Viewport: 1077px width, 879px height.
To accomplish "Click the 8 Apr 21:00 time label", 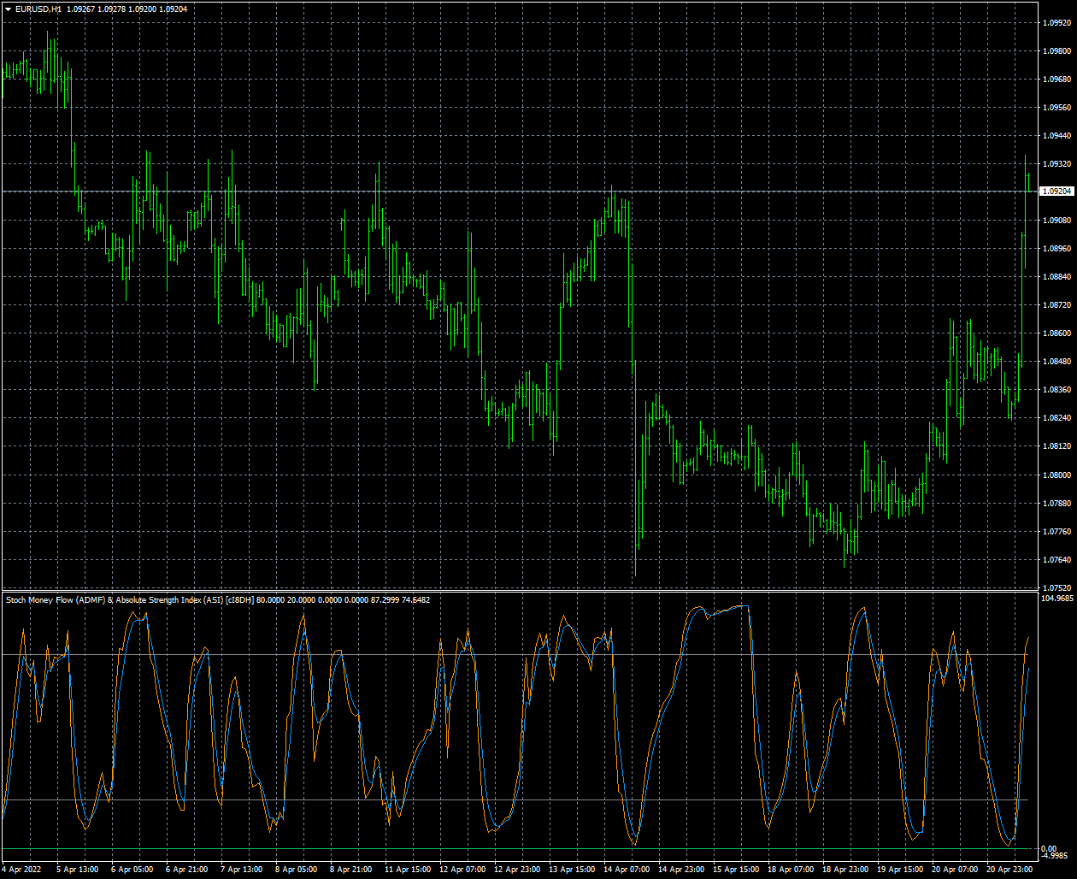I will [351, 870].
